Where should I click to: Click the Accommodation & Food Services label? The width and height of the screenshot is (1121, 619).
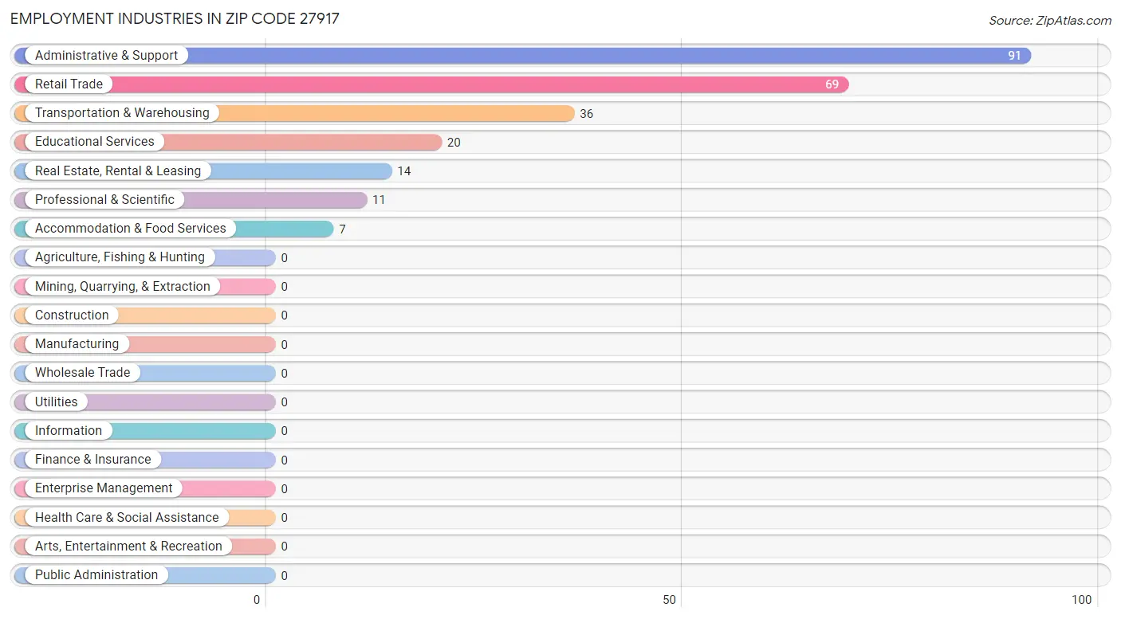click(131, 228)
